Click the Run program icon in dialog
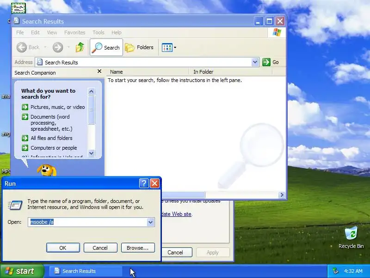The image size is (370, 278). pyautogui.click(x=15, y=205)
